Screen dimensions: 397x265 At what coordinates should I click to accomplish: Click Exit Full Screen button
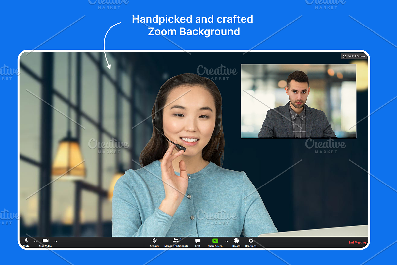pyautogui.click(x=354, y=56)
